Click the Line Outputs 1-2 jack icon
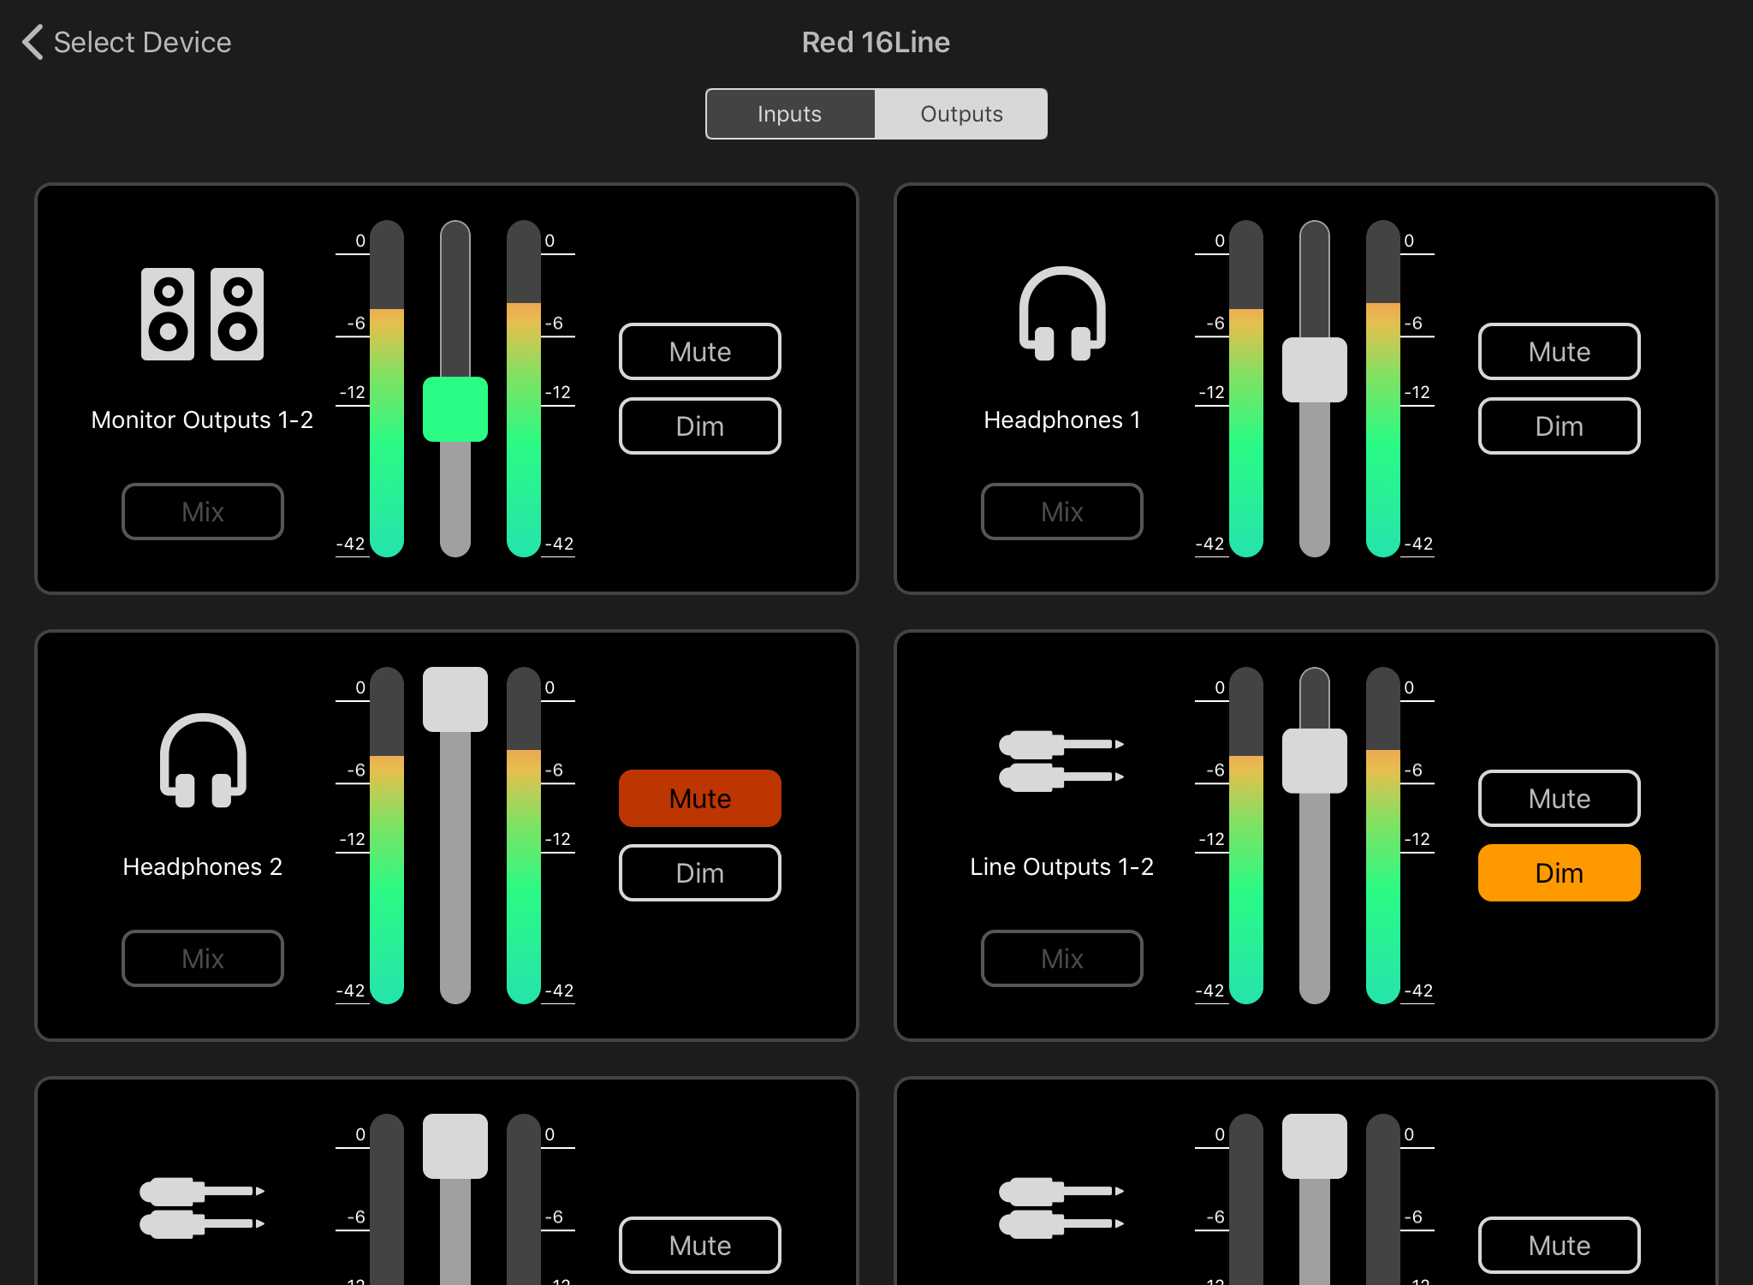The height and width of the screenshot is (1285, 1753). point(1061,760)
